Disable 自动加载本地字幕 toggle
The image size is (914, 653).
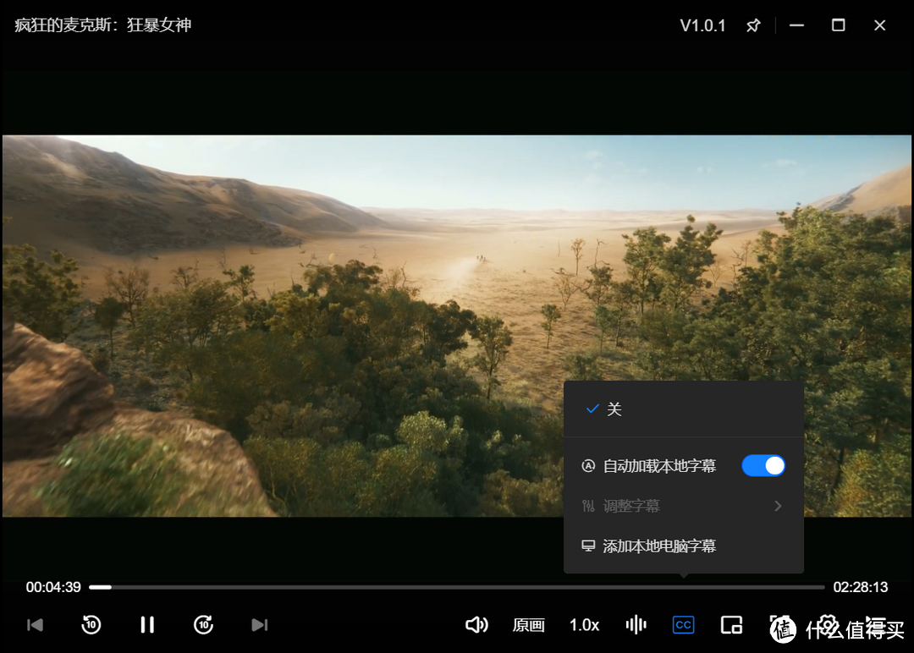click(763, 465)
